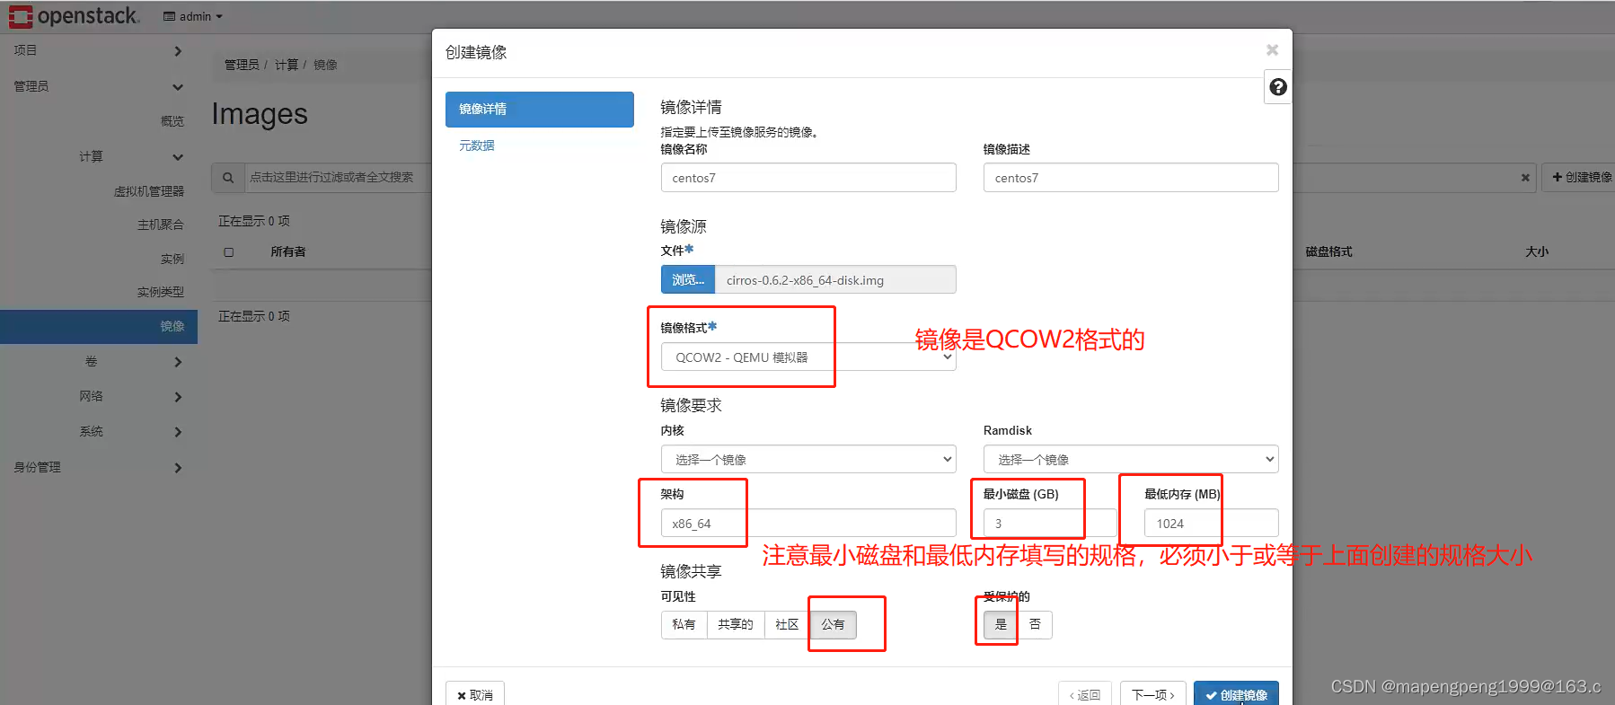Image resolution: width=1615 pixels, height=705 pixels.
Task: Click the search magnifier icon
Action: point(228,178)
